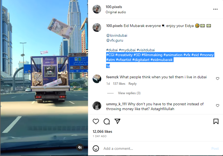Reply to feemzk's comment

point(132,84)
